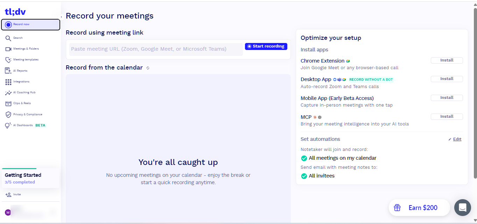Refresh the calendar with sync icon
The image size is (477, 224).
pos(148,68)
